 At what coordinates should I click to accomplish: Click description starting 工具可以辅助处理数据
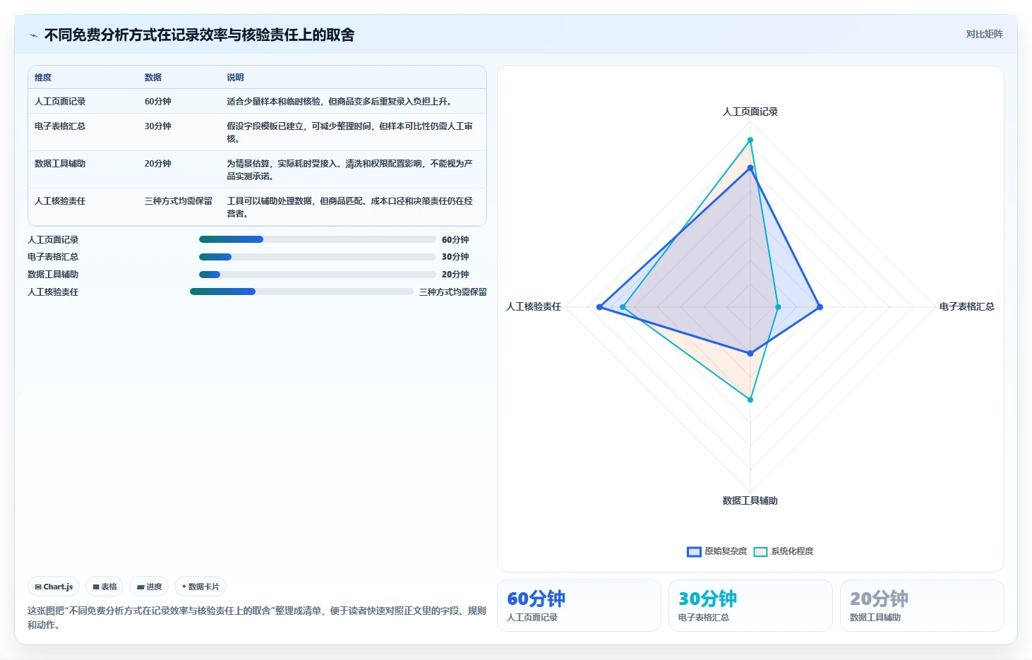coord(349,207)
